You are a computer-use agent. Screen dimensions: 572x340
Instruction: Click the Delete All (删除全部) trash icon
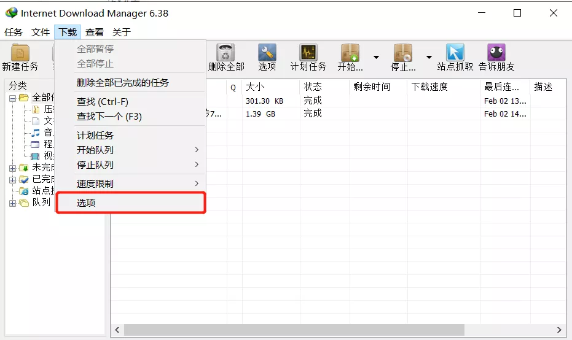(x=225, y=53)
